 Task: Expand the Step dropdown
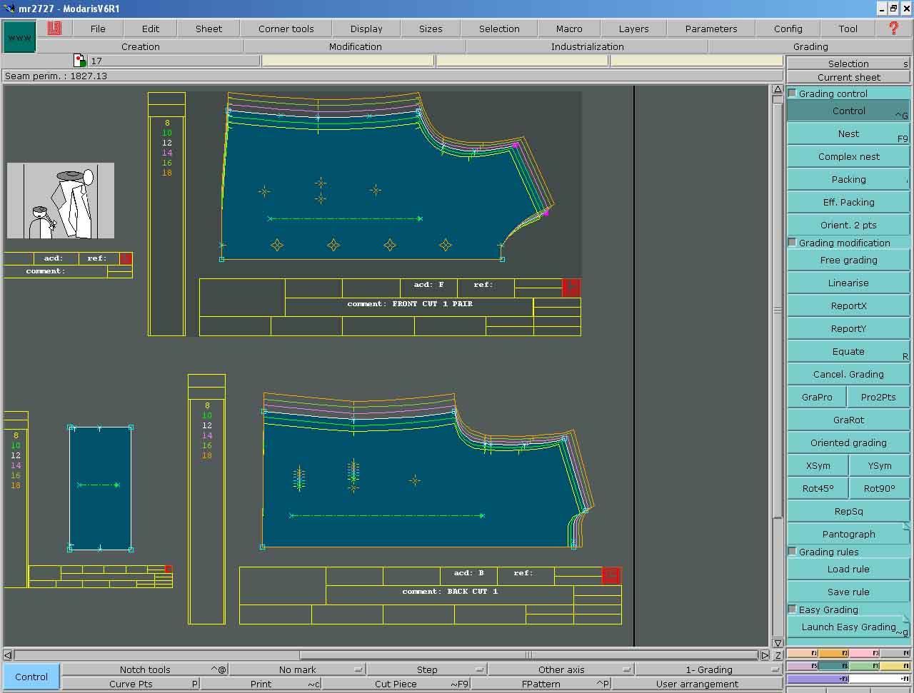click(479, 669)
